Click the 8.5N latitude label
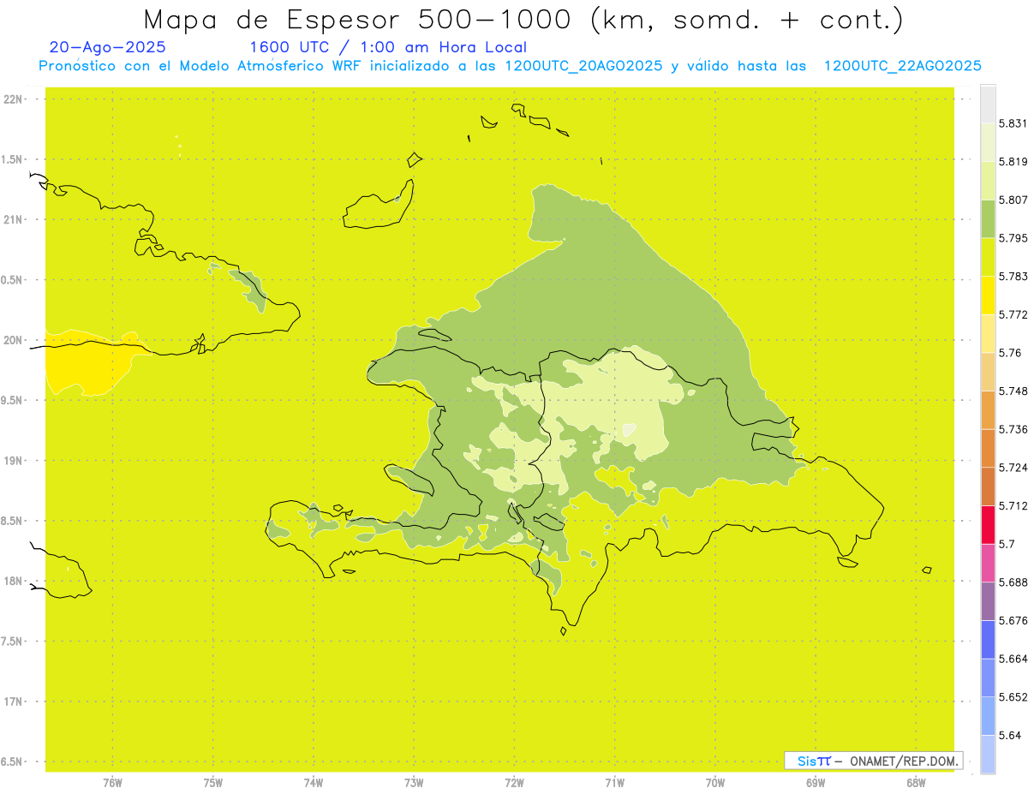The image size is (1028, 794). click(12, 521)
